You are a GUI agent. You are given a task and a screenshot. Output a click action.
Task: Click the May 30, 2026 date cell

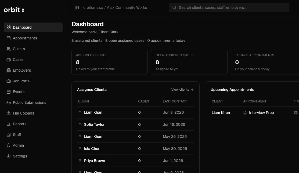click(175, 149)
